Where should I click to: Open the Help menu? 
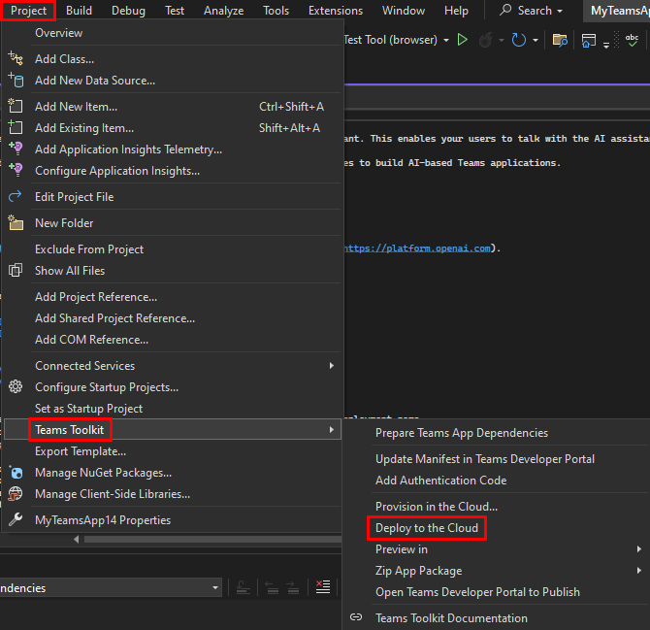point(456,11)
